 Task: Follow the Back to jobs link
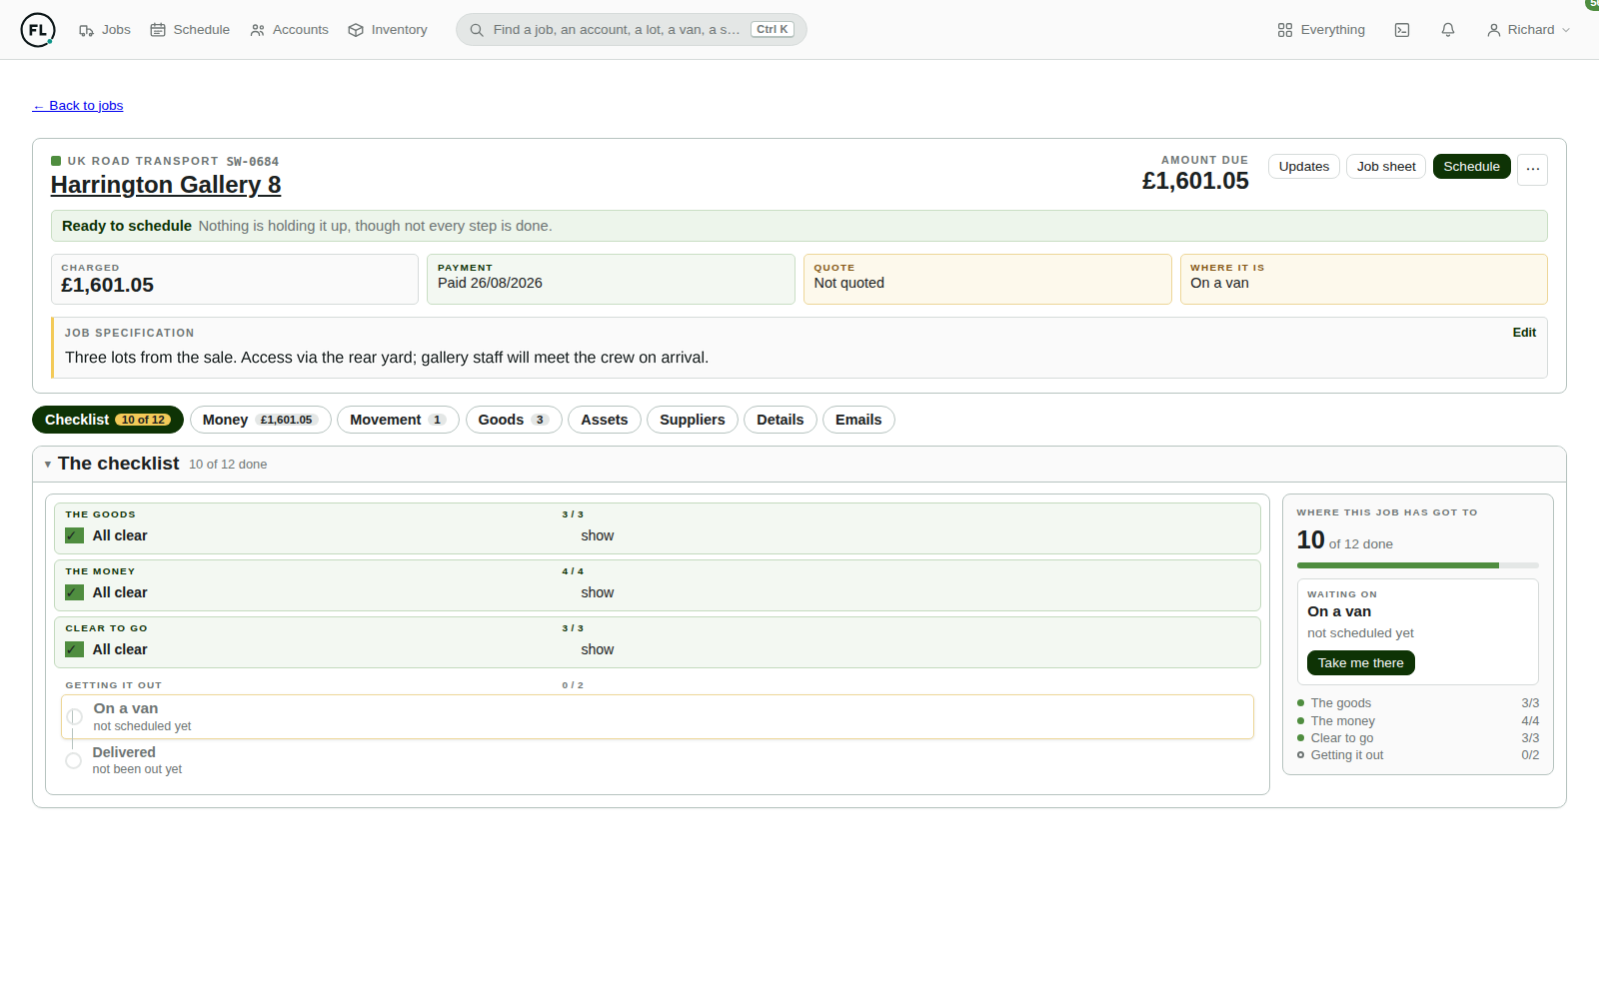tap(78, 106)
